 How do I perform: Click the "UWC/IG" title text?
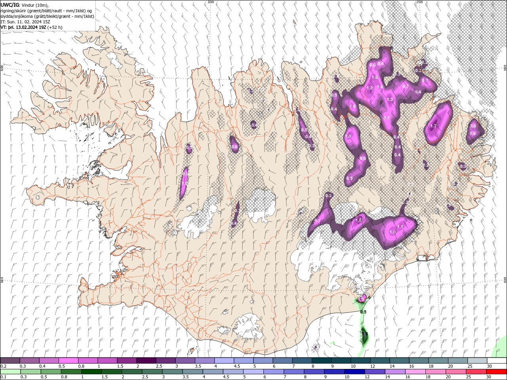coord(10,5)
